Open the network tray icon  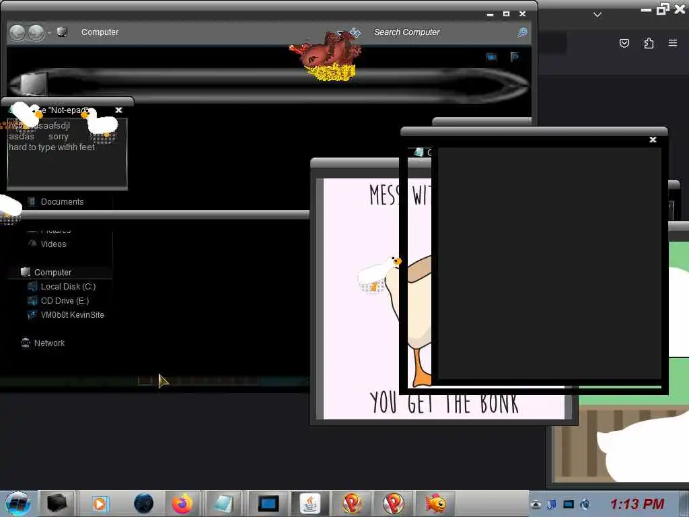tap(569, 504)
